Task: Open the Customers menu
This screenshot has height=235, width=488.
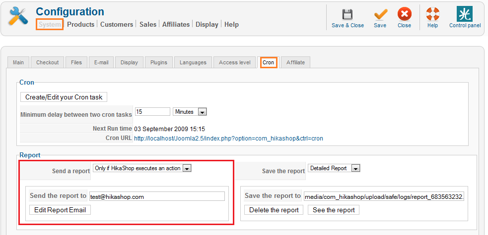Action: coord(117,25)
